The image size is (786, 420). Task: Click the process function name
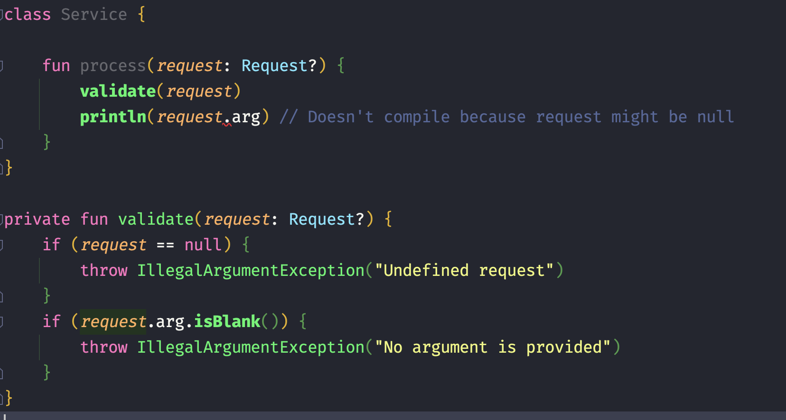tap(113, 65)
